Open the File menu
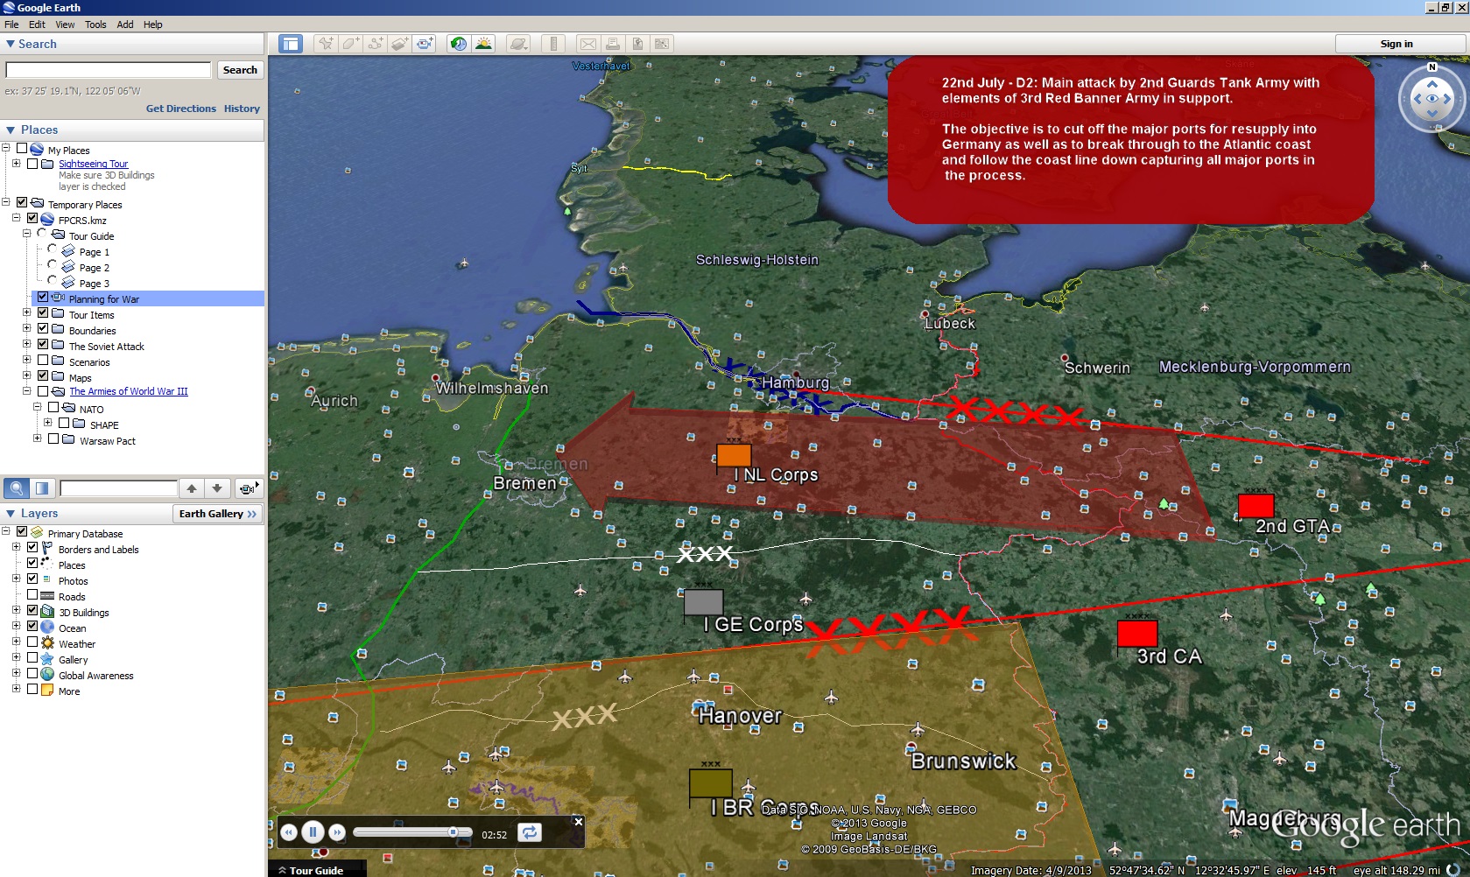The width and height of the screenshot is (1470, 877). 11,25
